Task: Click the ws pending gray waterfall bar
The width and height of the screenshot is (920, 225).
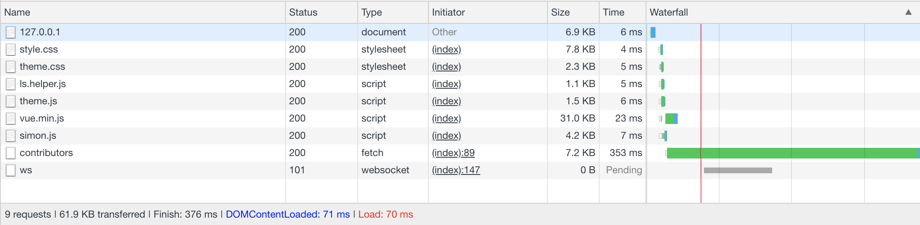Action: pyautogui.click(x=738, y=170)
